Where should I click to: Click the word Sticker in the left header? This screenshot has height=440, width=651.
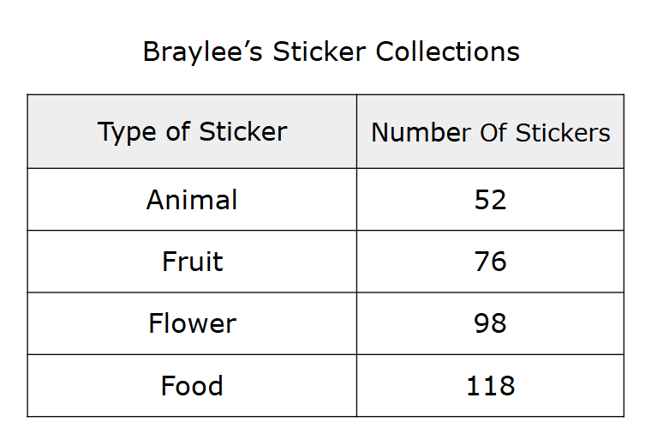point(242,132)
